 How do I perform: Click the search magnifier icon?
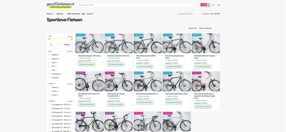pyautogui.click(x=196, y=5)
